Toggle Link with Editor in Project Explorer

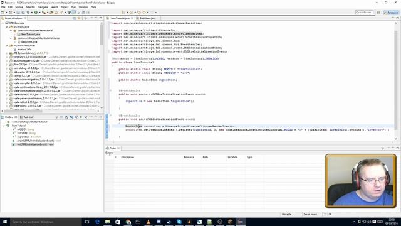click(x=80, y=18)
